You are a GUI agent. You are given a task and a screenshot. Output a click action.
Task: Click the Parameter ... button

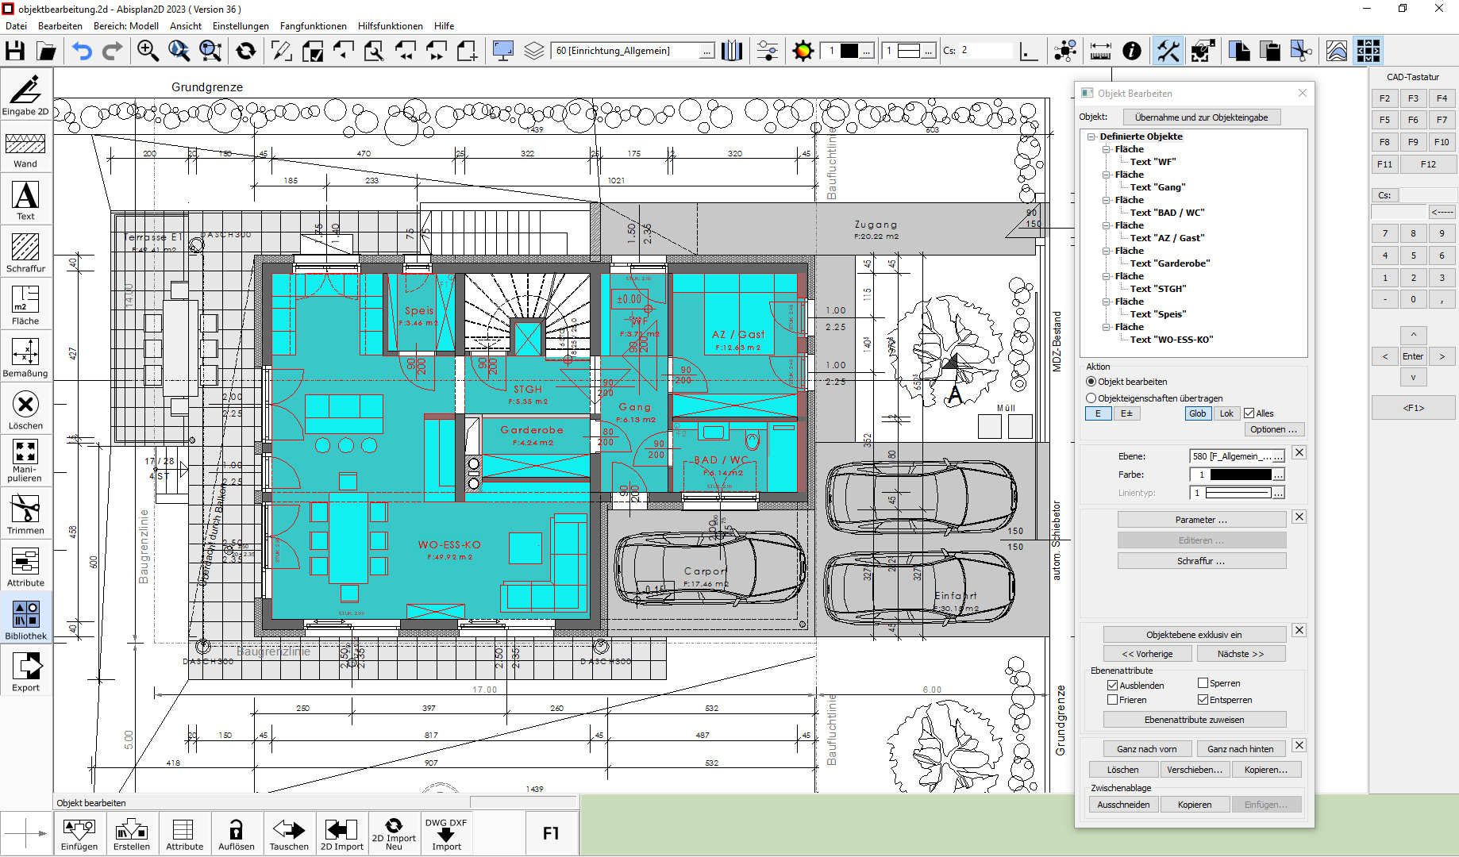coord(1201,520)
